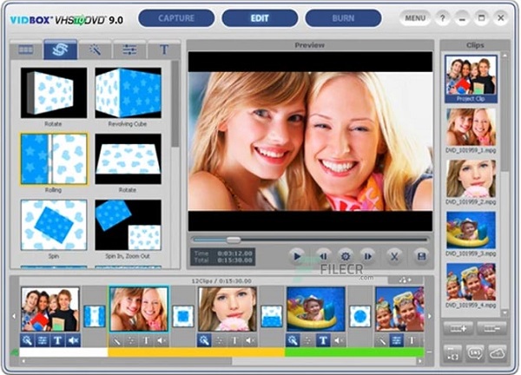Click the circle transition after pool baby clip
The height and width of the screenshot is (375, 521).
tap(360, 316)
